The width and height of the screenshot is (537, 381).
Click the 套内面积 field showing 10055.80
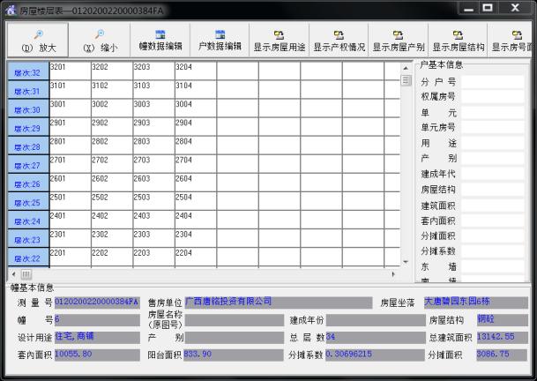pos(97,355)
